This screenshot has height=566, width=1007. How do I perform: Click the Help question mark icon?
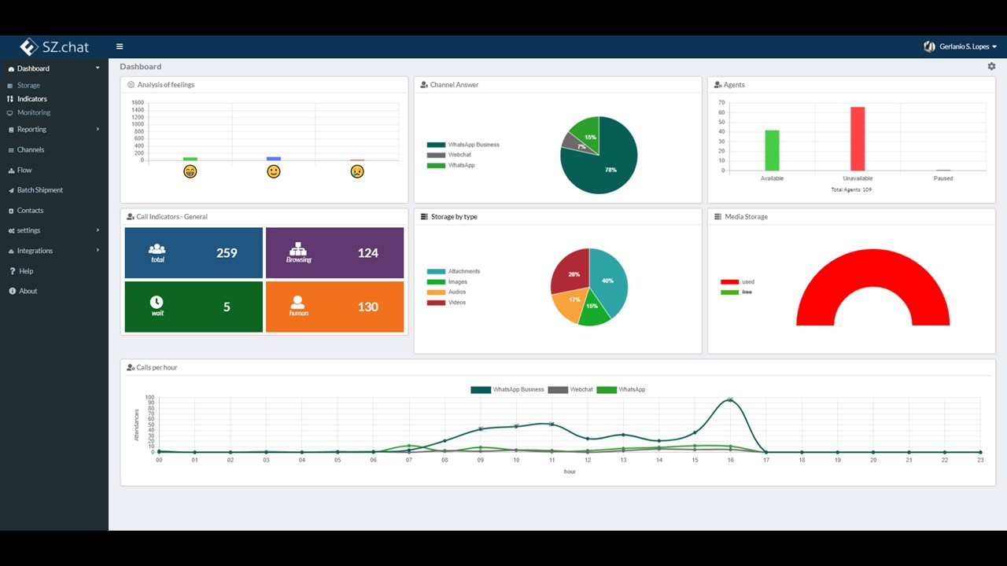(13, 271)
